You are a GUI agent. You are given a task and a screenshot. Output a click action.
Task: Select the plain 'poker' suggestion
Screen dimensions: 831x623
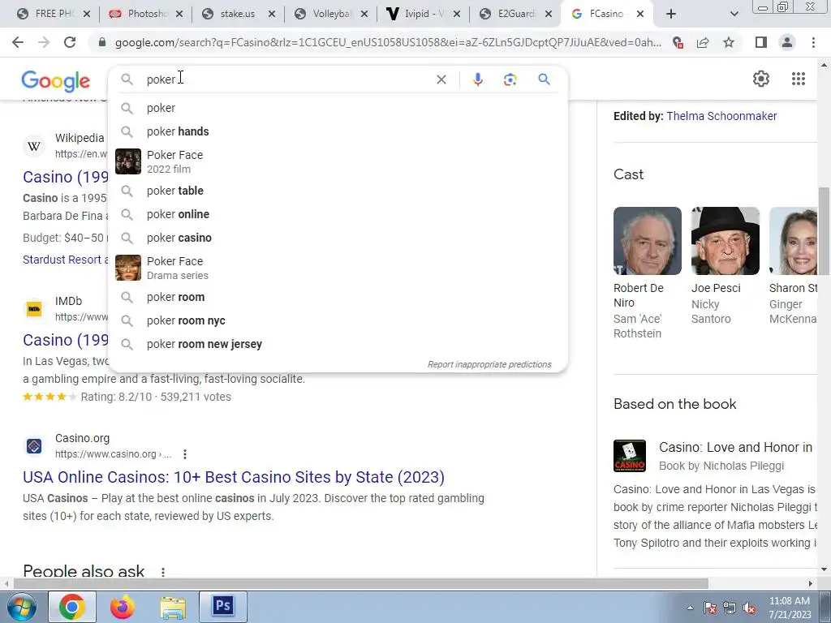pos(338,108)
